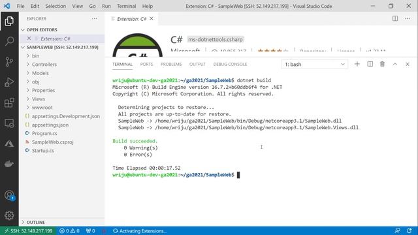
Task: Open the Help menu
Action: [148, 6]
